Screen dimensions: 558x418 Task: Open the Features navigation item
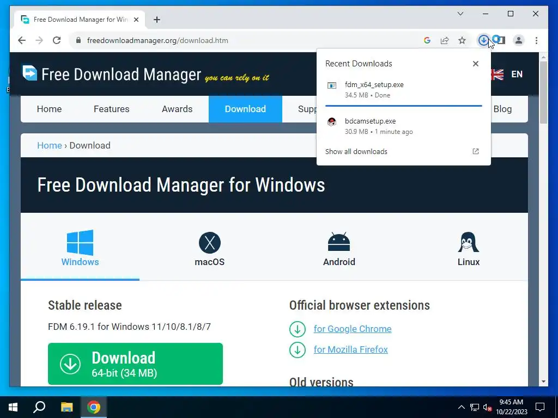tap(111, 109)
